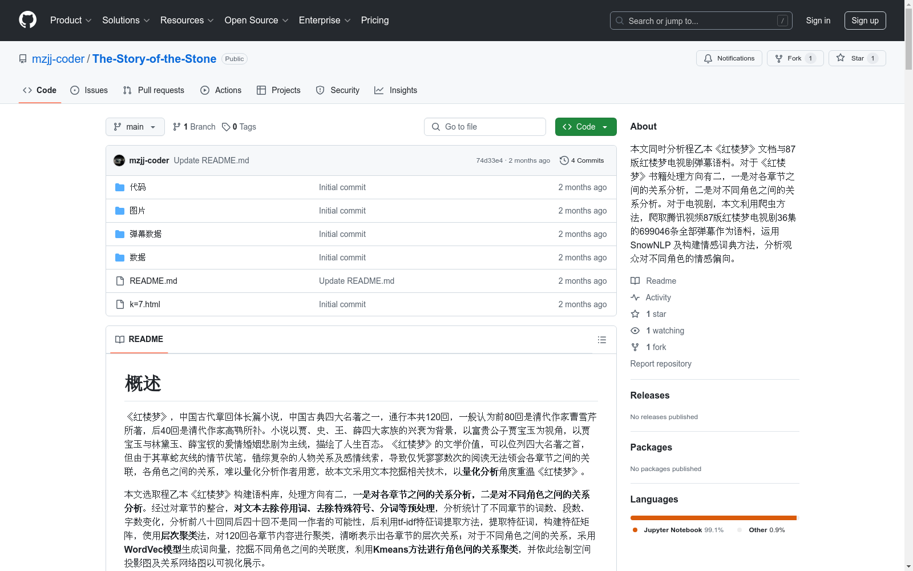This screenshot has height=571, width=913.
Task: Click the Sign up button
Action: pos(864,21)
